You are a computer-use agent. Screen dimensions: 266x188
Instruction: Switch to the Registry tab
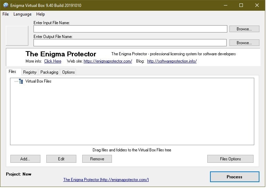tap(30, 72)
